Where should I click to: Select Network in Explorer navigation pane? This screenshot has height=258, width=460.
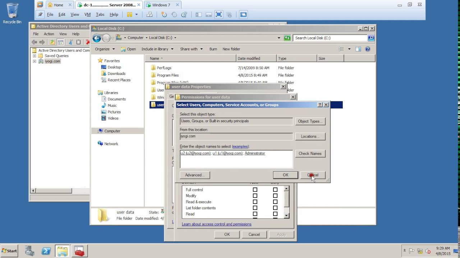pyautogui.click(x=111, y=144)
